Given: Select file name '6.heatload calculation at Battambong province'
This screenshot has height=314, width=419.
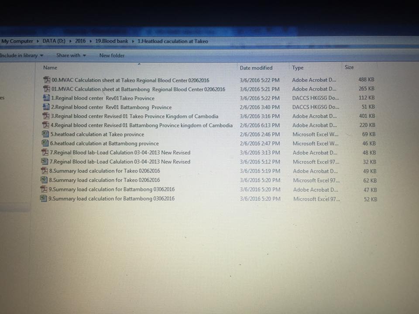Looking at the screenshot, I should pyautogui.click(x=104, y=143).
